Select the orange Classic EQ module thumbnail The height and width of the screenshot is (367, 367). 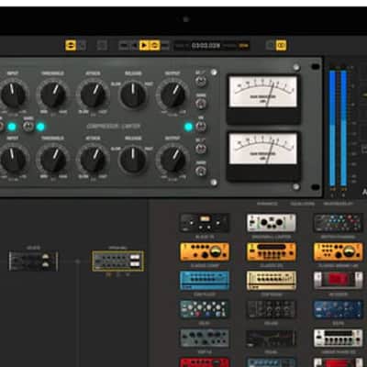[272, 252]
